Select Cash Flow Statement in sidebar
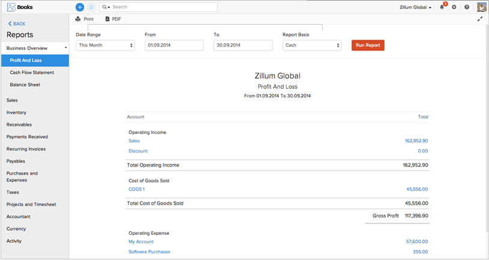The image size is (489, 260). click(x=32, y=73)
